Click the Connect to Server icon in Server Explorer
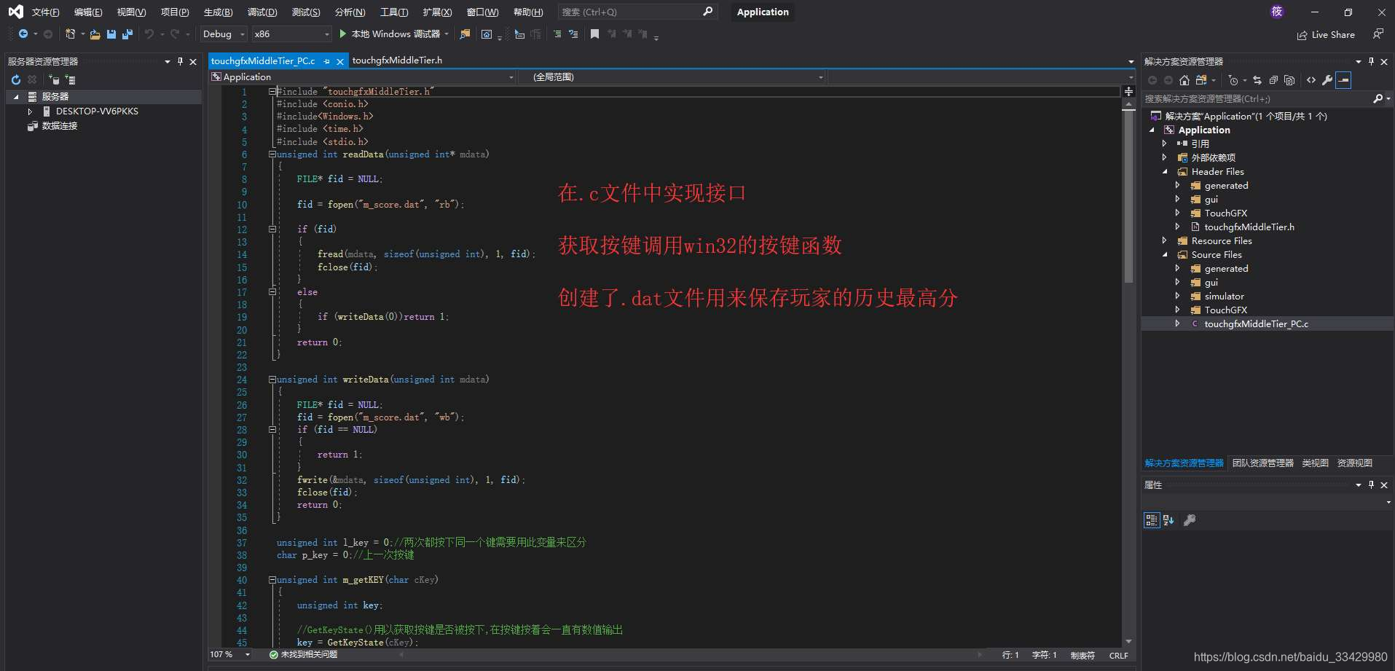 [70, 79]
